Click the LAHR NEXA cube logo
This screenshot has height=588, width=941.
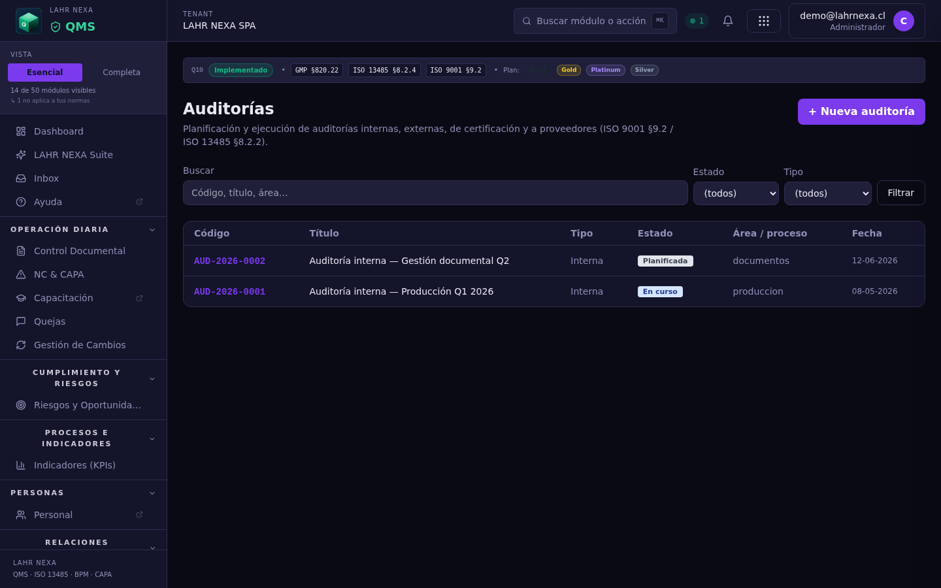click(x=29, y=21)
